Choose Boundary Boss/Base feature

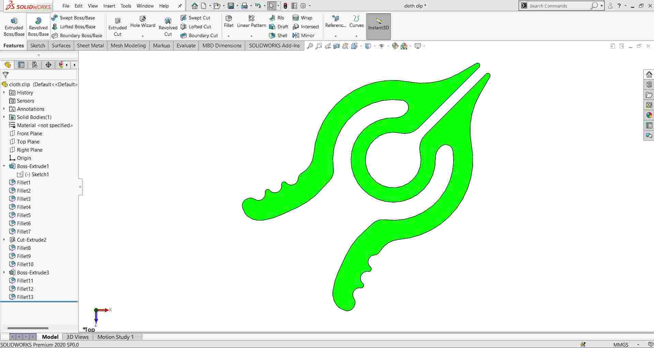click(x=77, y=35)
